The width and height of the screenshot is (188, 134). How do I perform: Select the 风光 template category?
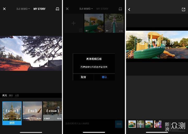coord(5,95)
